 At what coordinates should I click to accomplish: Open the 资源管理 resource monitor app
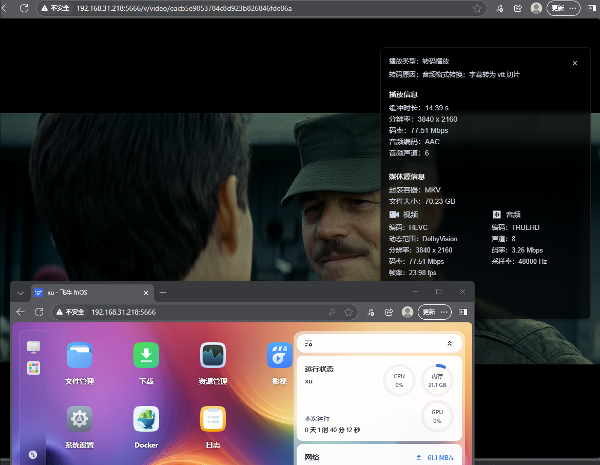(x=213, y=355)
